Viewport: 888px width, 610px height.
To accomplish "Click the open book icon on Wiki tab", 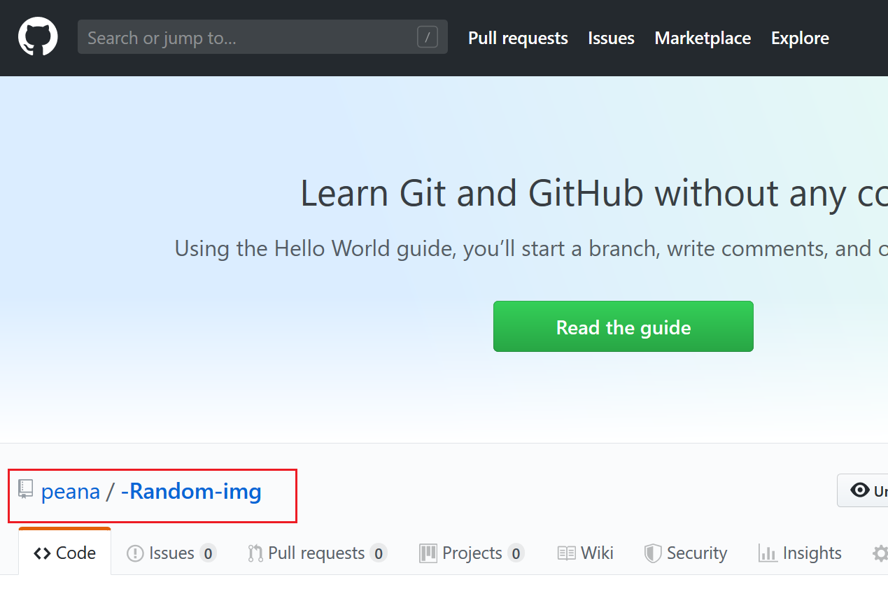I will pos(567,553).
